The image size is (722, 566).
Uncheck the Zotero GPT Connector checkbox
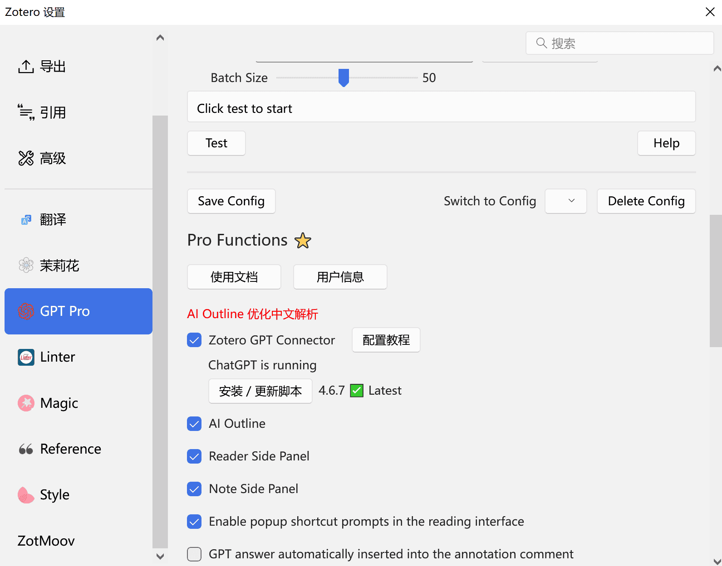(x=194, y=340)
